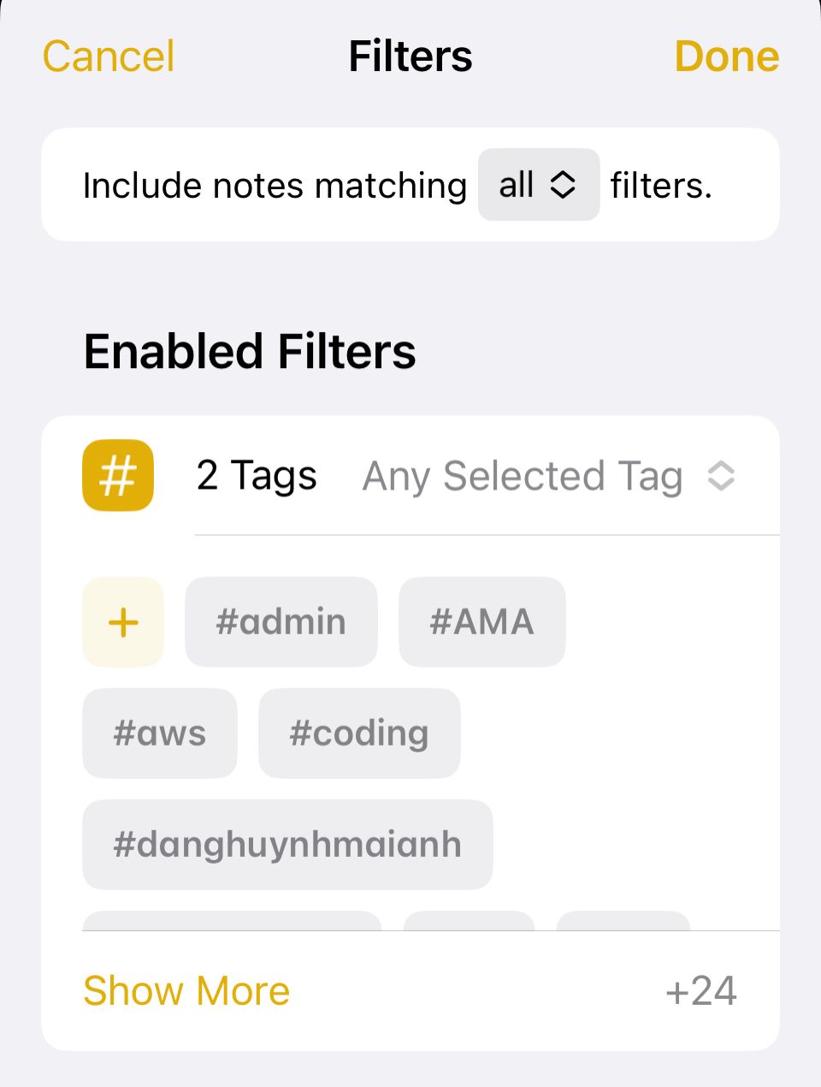Tap the yellow hashtag Tags filter icon

click(x=118, y=475)
